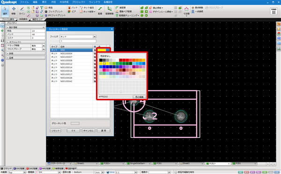Pick the ビア via tool
The width and height of the screenshot is (281, 174).
72,12
